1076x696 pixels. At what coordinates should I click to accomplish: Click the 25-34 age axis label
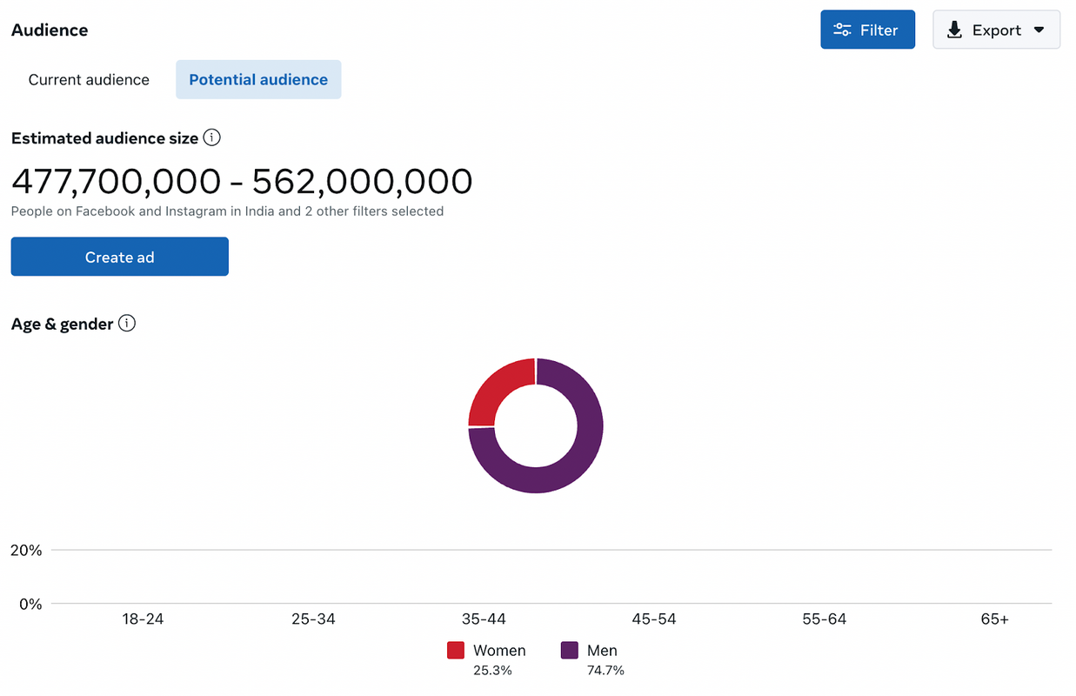click(x=313, y=619)
